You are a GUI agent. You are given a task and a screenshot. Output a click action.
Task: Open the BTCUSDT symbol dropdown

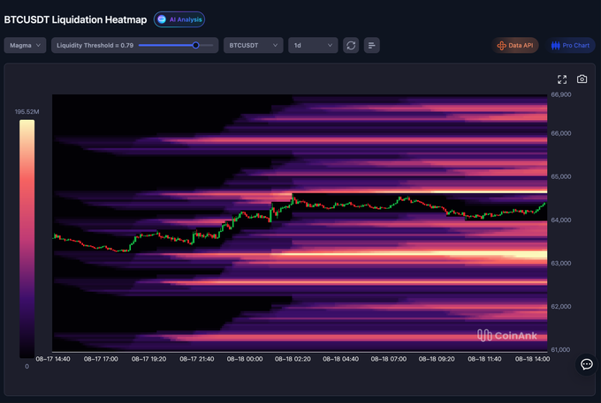[x=254, y=45]
